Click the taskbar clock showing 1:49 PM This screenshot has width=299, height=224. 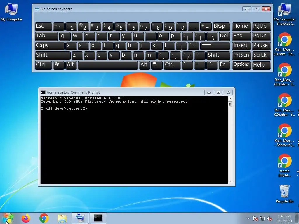[x=284, y=218]
